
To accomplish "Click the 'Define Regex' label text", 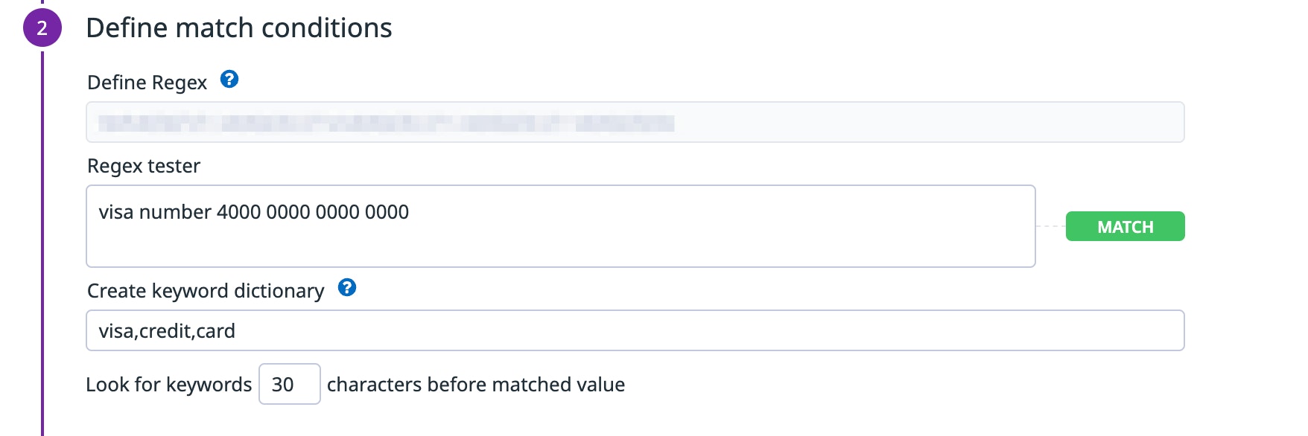I will click(x=147, y=82).
